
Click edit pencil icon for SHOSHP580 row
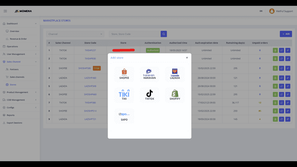point(288,68)
